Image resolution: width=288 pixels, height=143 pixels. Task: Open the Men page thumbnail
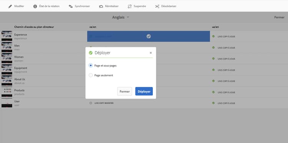[x=7, y=47]
